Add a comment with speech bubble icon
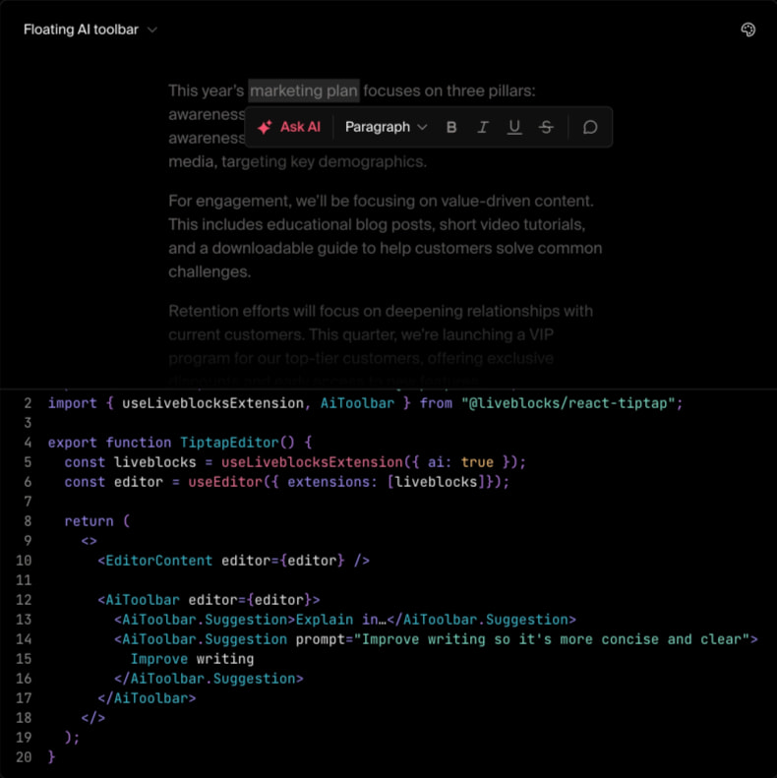777x778 pixels. 589,128
